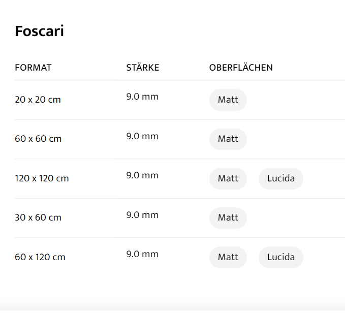
Task: Click the STÄRKE column header
Action: click(142, 68)
